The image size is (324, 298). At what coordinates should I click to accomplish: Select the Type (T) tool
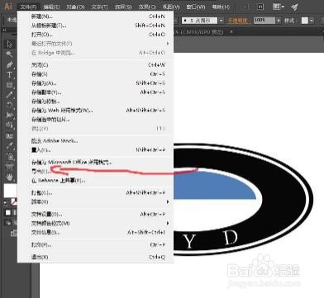point(9,74)
